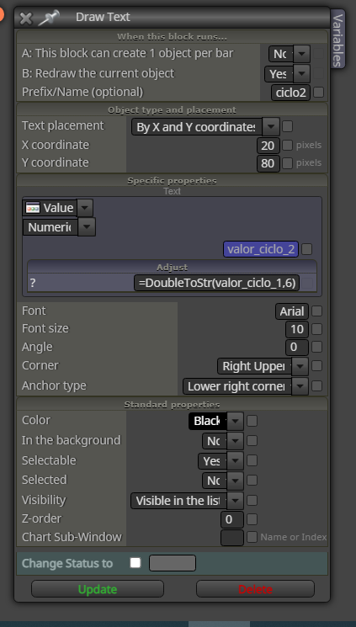This screenshot has width=356, height=627.
Task: Tick checkbox beside Visibility
Action: [x=252, y=500]
